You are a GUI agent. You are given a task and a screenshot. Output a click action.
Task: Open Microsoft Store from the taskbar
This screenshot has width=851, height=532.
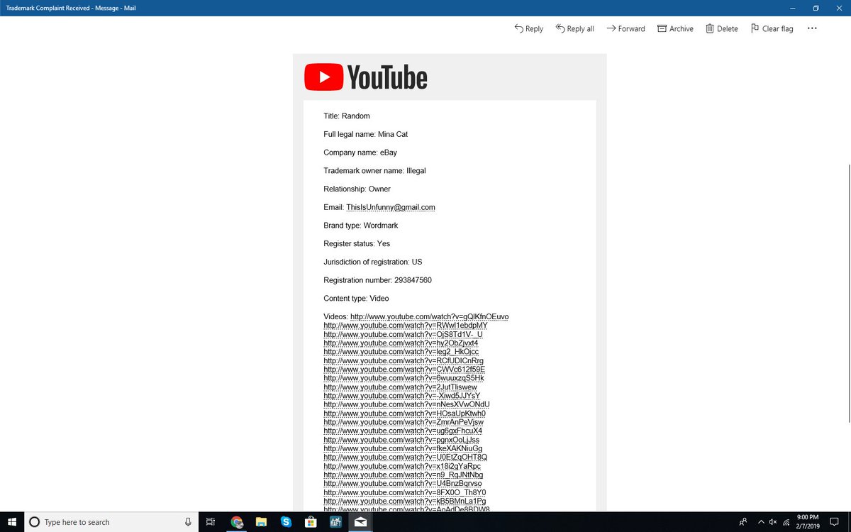click(309, 522)
